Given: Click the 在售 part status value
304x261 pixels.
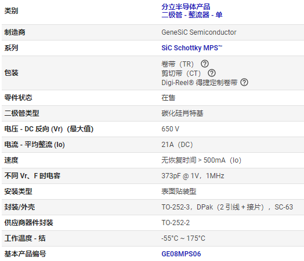Looking at the screenshot, I should pos(168,98).
